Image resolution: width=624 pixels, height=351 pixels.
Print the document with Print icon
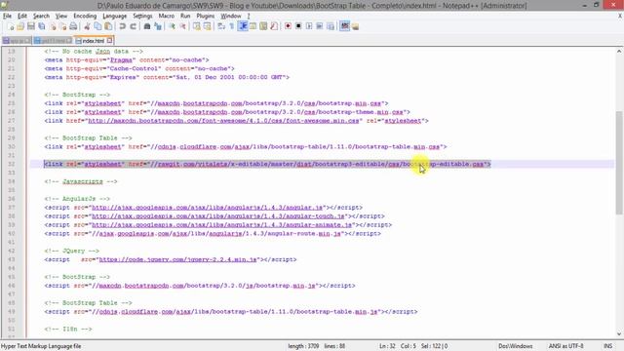(74, 26)
